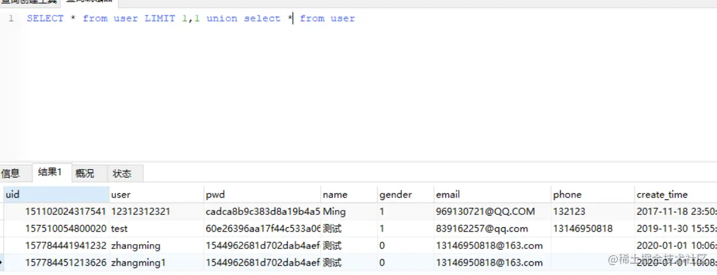
Task: Click name cell 测试 in zhangming1 row
Action: (x=349, y=263)
